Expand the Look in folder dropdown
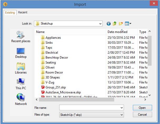Screen dimensions: 160x124 coord(100,24)
